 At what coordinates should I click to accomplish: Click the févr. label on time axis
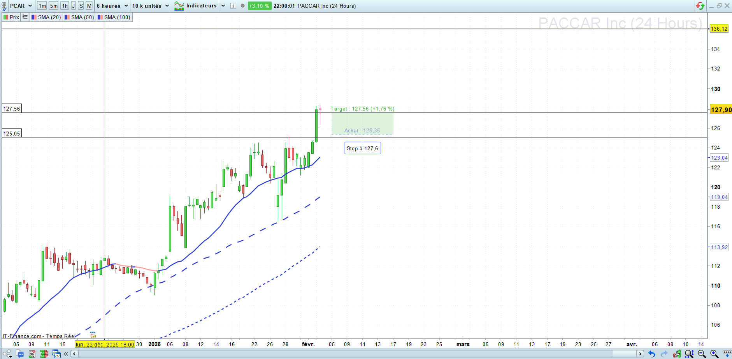point(308,344)
